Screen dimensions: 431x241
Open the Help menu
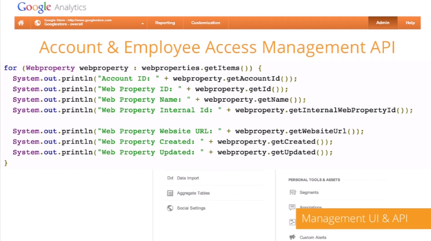coord(410,23)
